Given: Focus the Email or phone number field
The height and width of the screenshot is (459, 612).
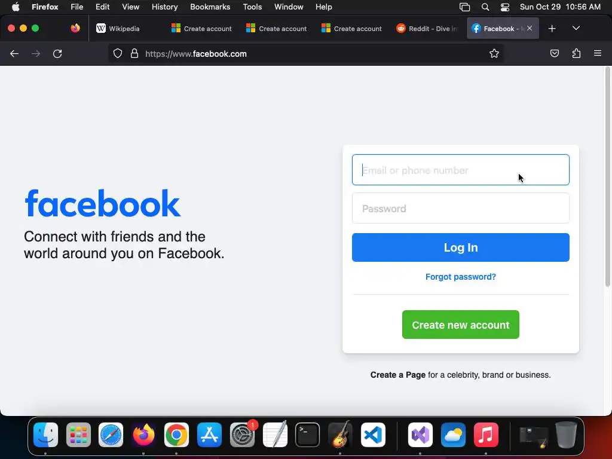Looking at the screenshot, I should 461,170.
